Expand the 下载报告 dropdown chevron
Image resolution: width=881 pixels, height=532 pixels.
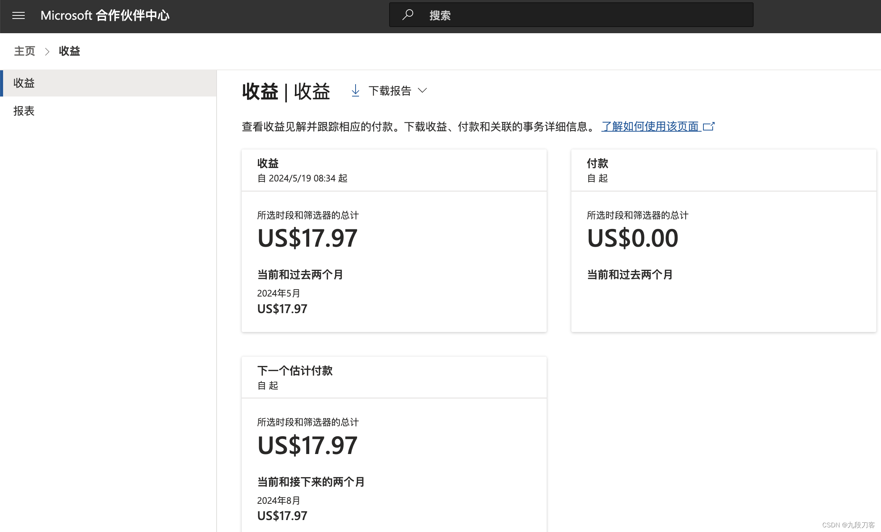(422, 90)
